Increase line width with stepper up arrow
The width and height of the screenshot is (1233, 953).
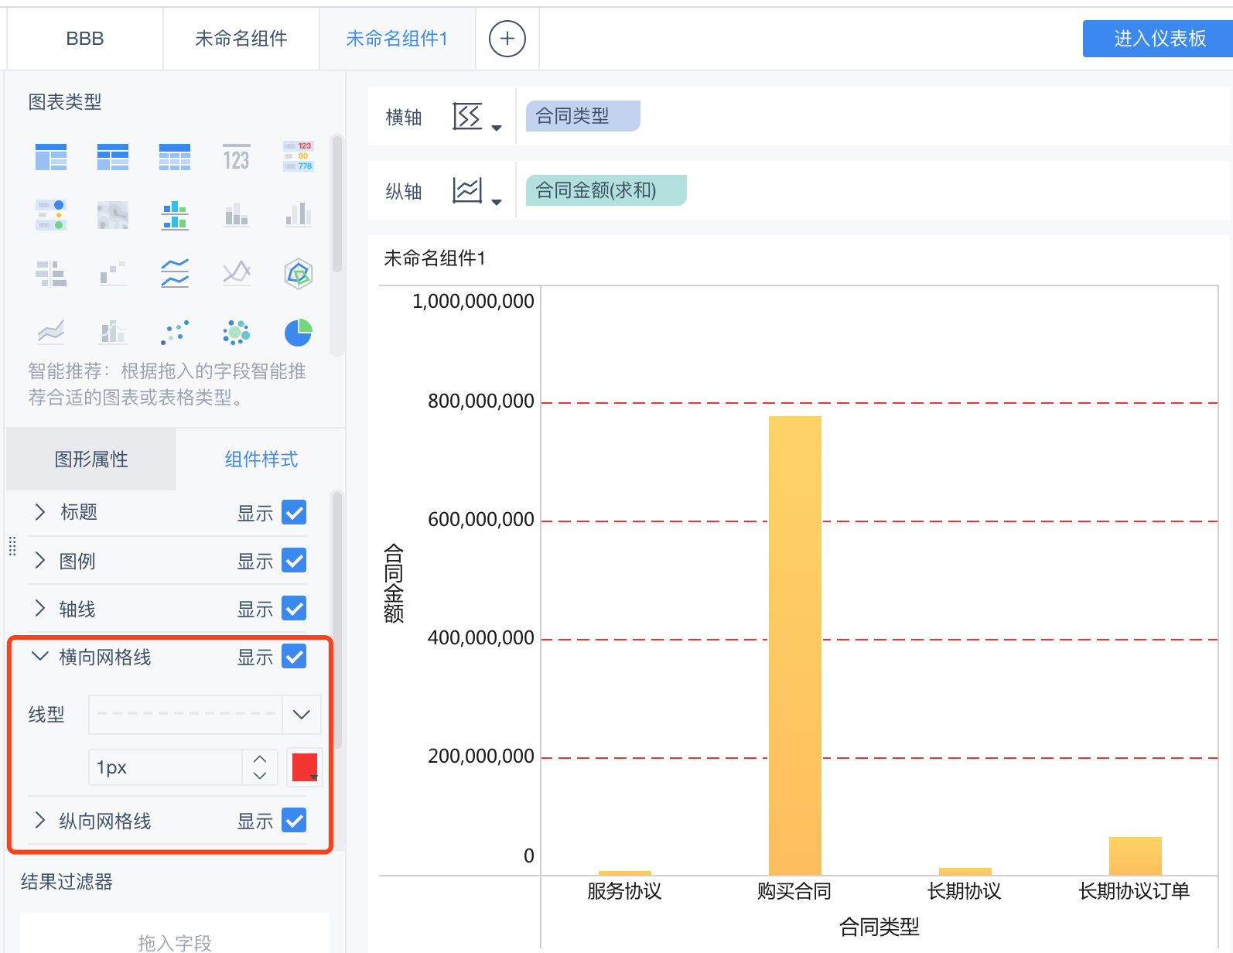260,759
